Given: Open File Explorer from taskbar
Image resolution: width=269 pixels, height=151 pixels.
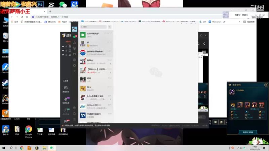Looking at the screenshot, I should pyautogui.click(x=44, y=148).
